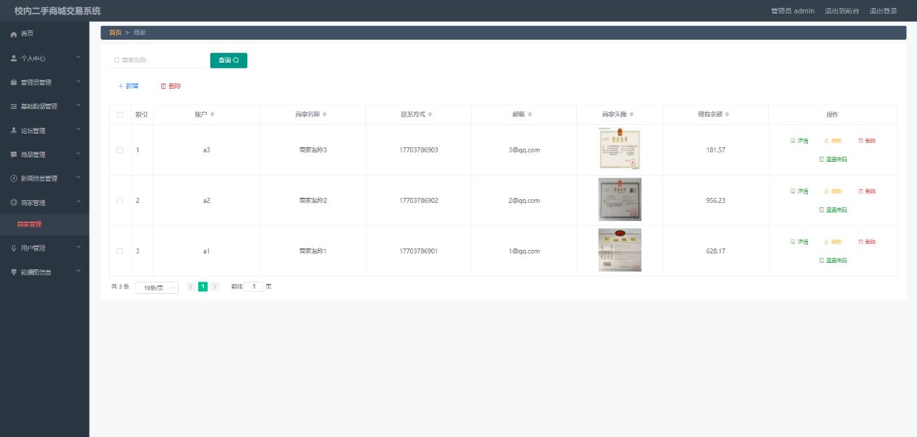Sort table by 商家名称 column arrows
Image resolution: width=917 pixels, height=437 pixels.
click(x=325, y=115)
